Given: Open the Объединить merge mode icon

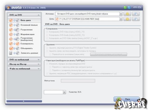Looking at the screenshot, I should (14, 48).
